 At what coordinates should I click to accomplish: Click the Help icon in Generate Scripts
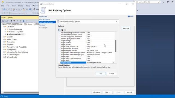[x=129, y=16]
